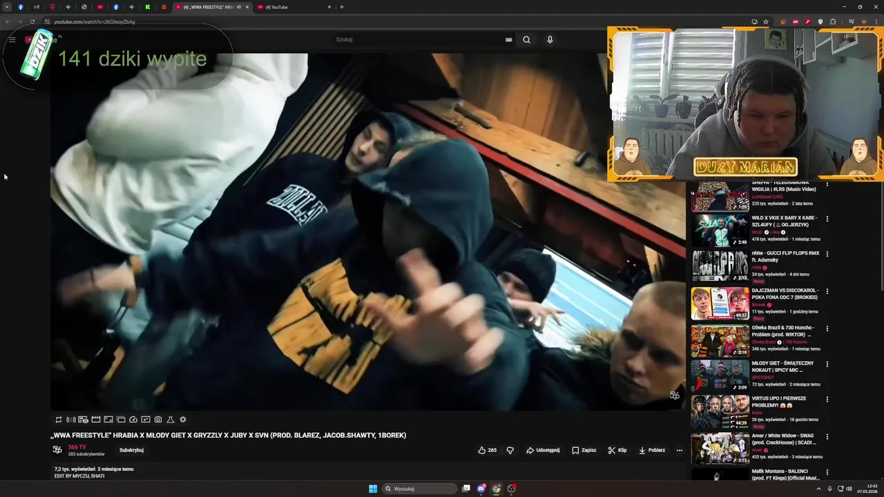Click the audio broadcast icon under the video
The image size is (884, 497).
71,419
